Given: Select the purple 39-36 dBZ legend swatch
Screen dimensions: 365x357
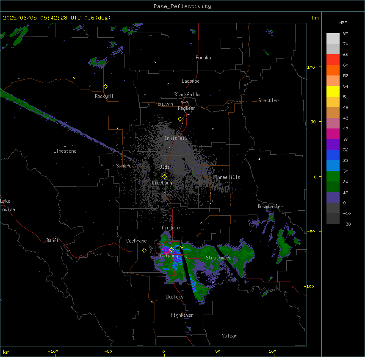Looking at the screenshot, I should 333,145.
